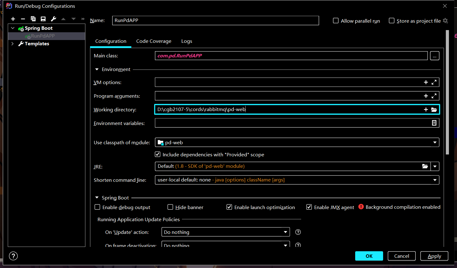Open help for On frame deactivation
The height and width of the screenshot is (268, 457).
coord(298,245)
